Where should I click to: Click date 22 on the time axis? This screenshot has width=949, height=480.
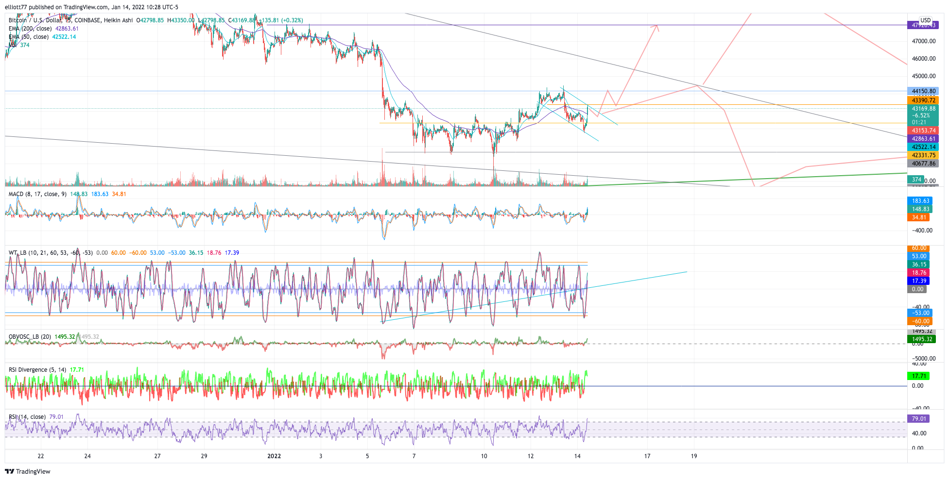(x=41, y=456)
